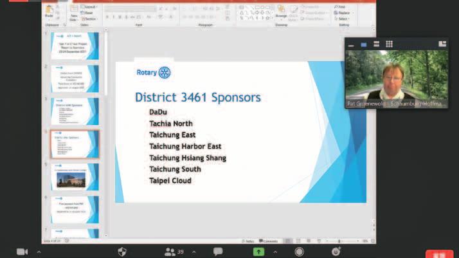The height and width of the screenshot is (258, 459).
Task: Select slide 1 thumbnail in the panel
Action: (75, 46)
